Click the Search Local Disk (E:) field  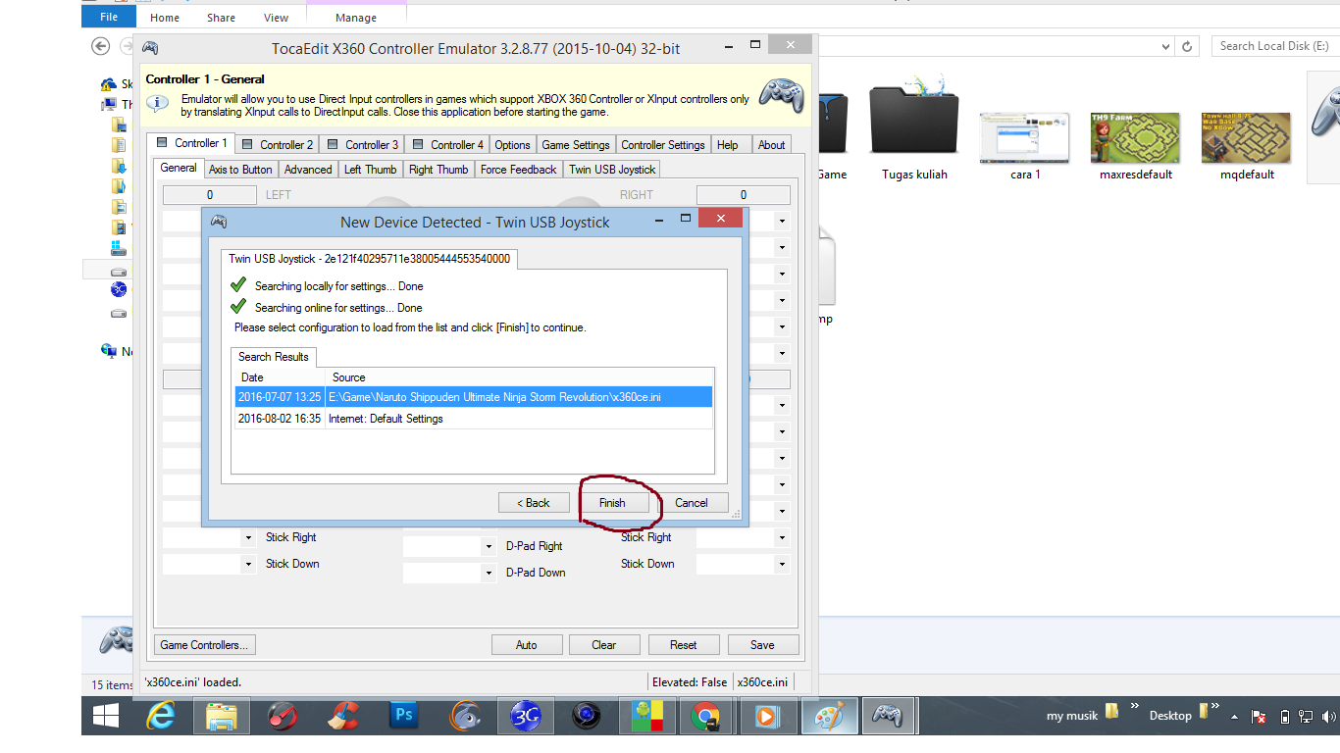point(1274,46)
